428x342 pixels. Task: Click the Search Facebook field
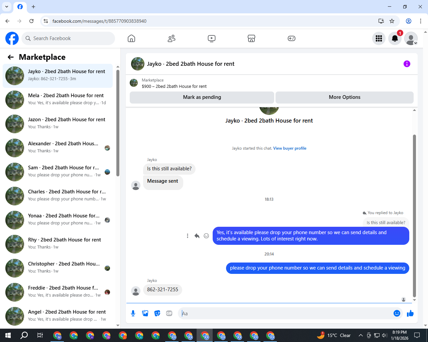(68, 38)
